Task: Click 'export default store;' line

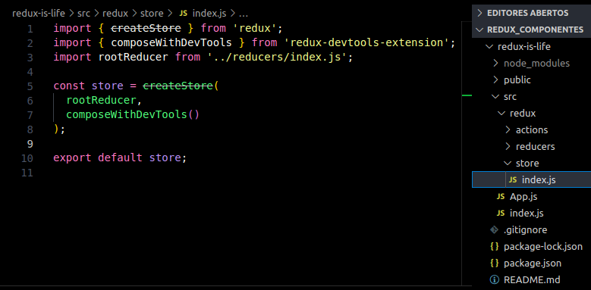Action: click(120, 158)
